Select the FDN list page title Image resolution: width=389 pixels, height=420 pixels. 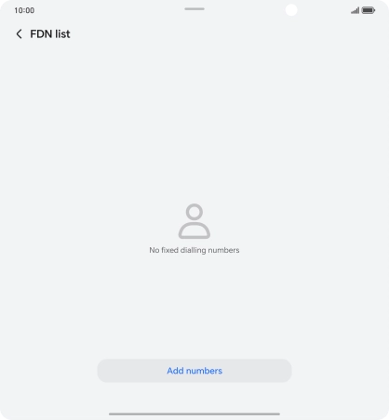pyautogui.click(x=50, y=34)
